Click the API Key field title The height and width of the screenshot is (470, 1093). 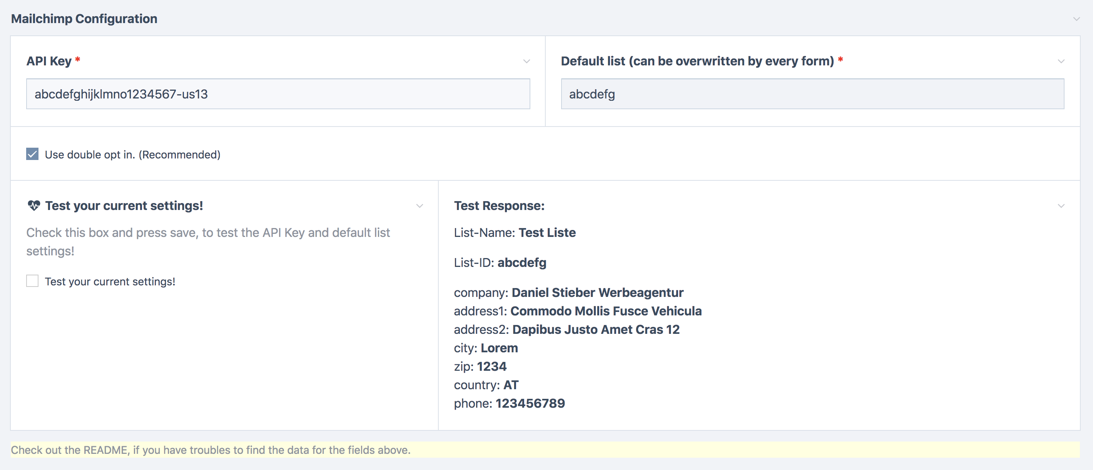(x=49, y=61)
